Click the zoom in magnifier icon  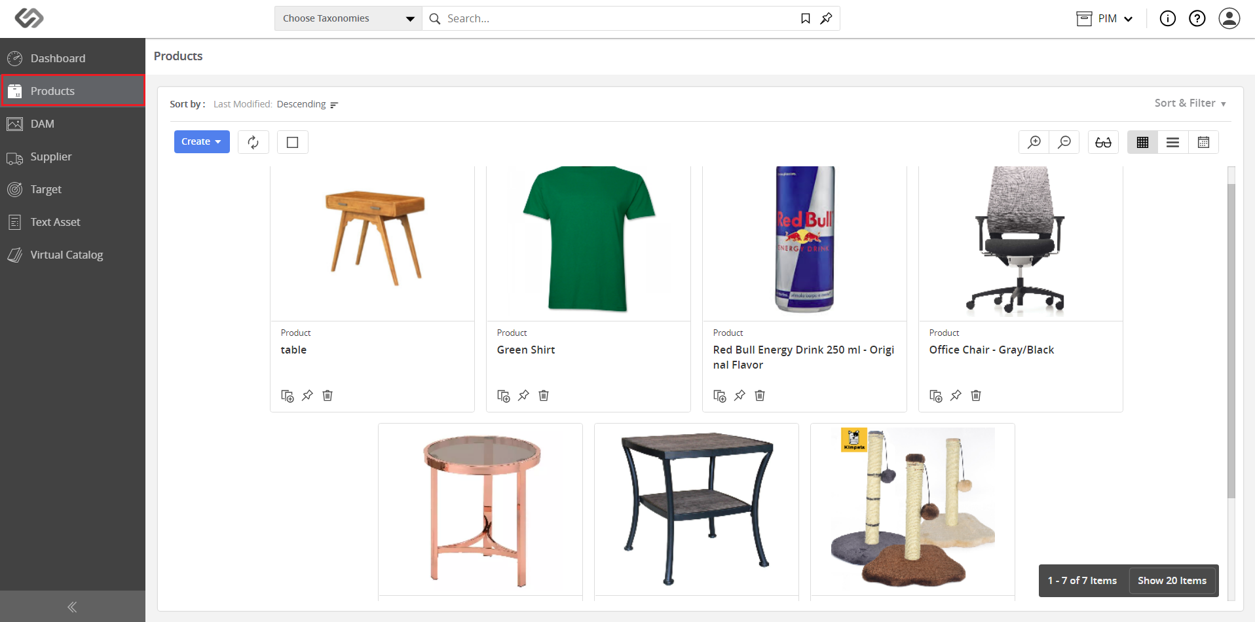[1034, 142]
